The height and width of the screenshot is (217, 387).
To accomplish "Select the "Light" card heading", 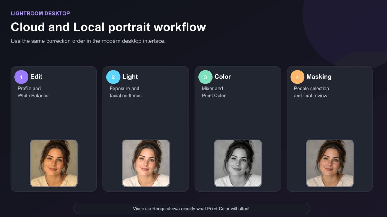I will (130, 77).
